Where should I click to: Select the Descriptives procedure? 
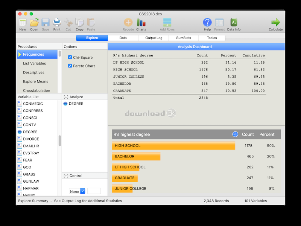(x=37, y=72)
